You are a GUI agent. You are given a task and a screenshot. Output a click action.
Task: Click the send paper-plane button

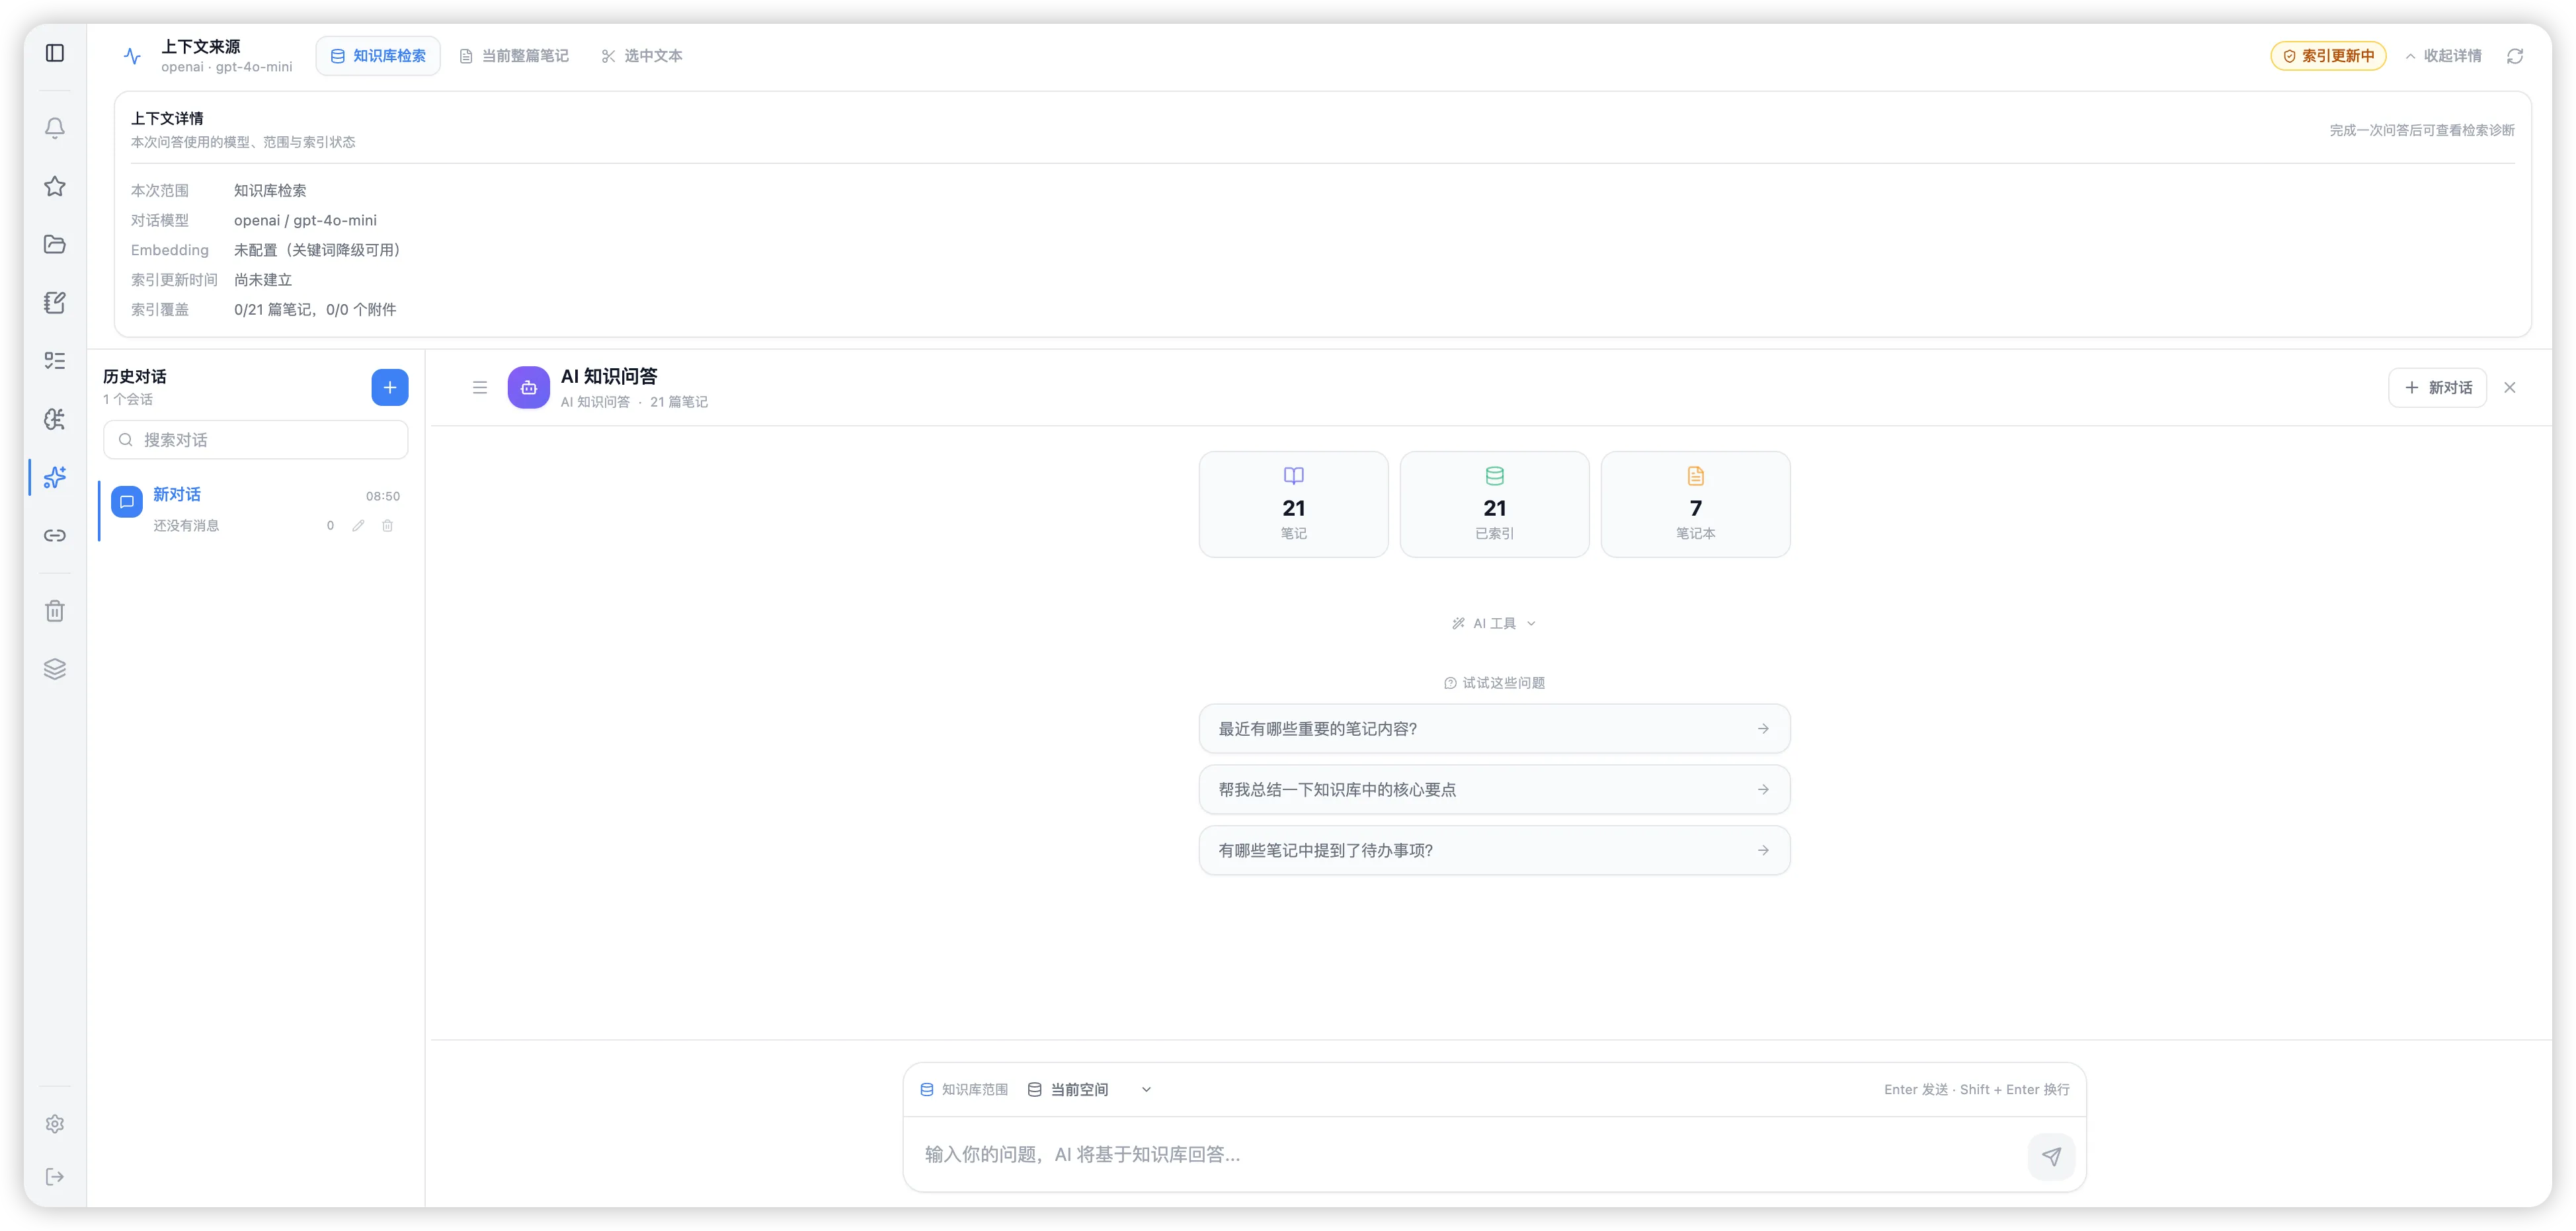[2051, 1156]
